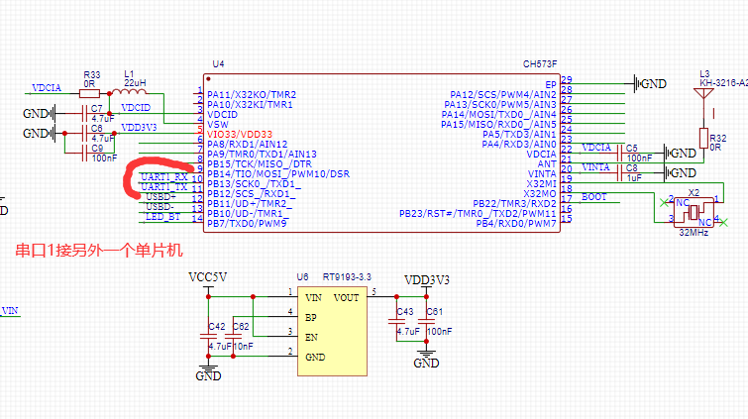Select inductor L1 22uH

[x=130, y=89]
